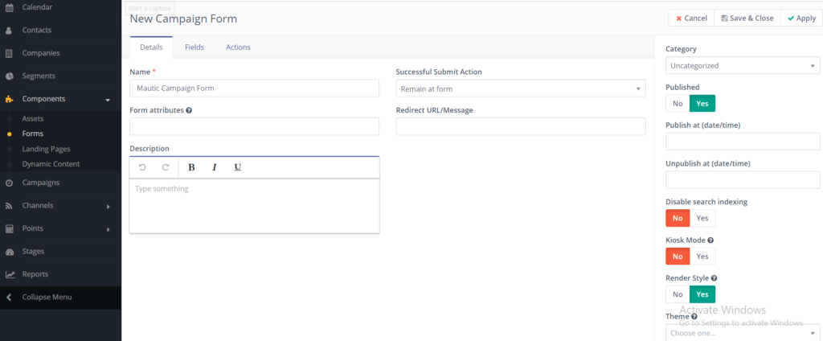Click the Cancel button
Screen dimensions: 823x341
click(x=691, y=18)
